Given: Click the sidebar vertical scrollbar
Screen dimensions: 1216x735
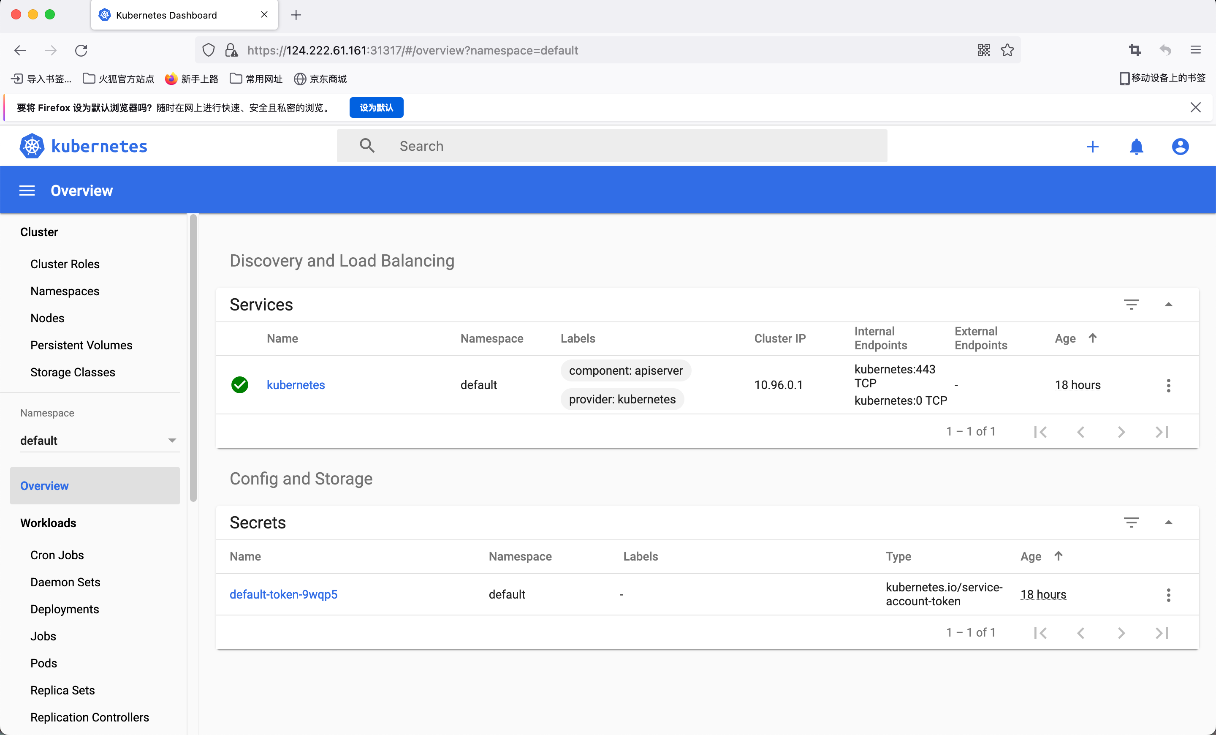Looking at the screenshot, I should click(193, 358).
